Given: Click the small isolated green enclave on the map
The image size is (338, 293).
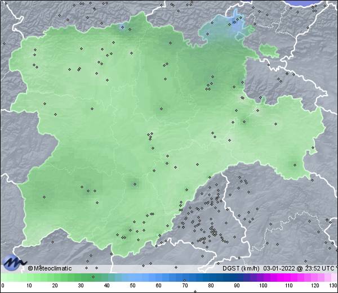Looking at the screenshot, I should pos(269,51).
